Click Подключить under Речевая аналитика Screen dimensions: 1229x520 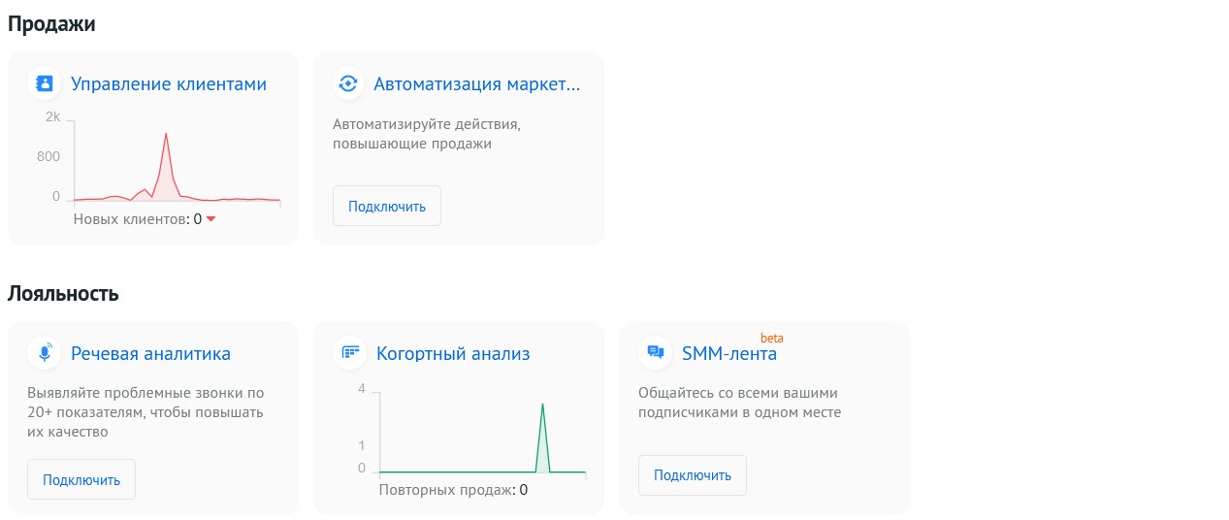point(81,479)
